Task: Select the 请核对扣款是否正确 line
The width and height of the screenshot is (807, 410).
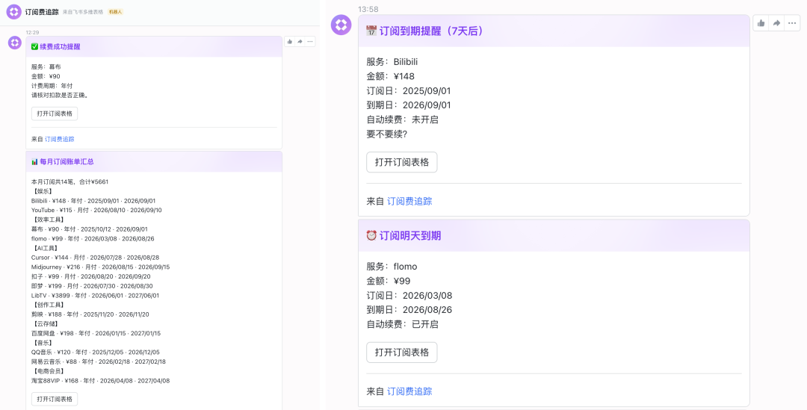Action: coord(60,95)
